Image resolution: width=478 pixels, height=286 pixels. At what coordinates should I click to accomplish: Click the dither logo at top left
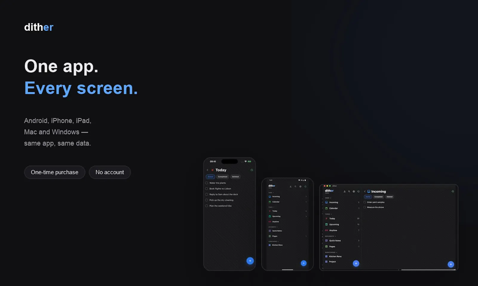point(39,27)
